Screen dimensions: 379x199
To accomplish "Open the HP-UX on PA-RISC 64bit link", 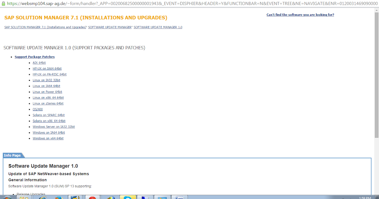I will pos(49,74).
